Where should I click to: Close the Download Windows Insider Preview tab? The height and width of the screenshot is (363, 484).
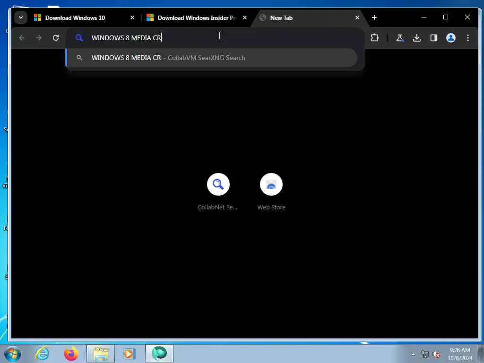pyautogui.click(x=245, y=17)
